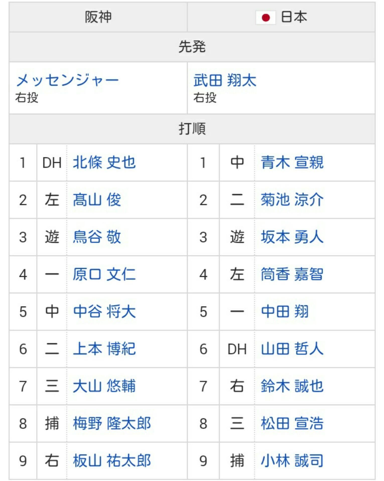Click the 坂本 勇人 link
The width and height of the screenshot is (384, 481).
point(292,237)
